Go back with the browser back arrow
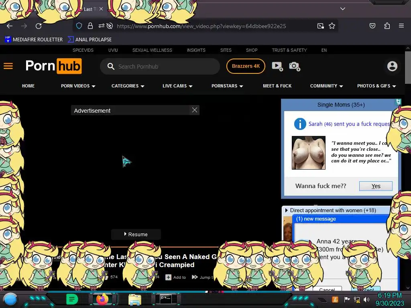This screenshot has width=411, height=308. [x=10, y=26]
